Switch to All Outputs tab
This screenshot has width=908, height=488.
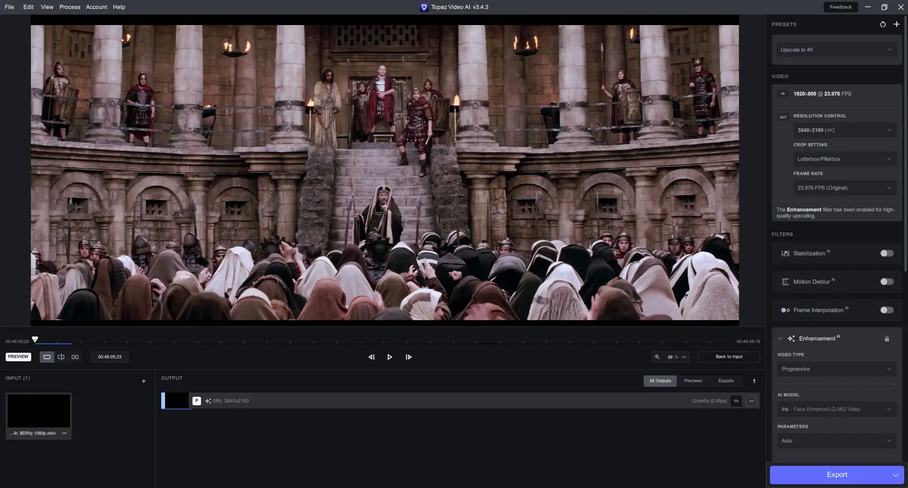click(660, 381)
